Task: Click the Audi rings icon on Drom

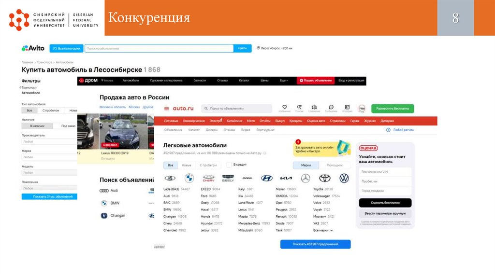Action: [104, 191]
